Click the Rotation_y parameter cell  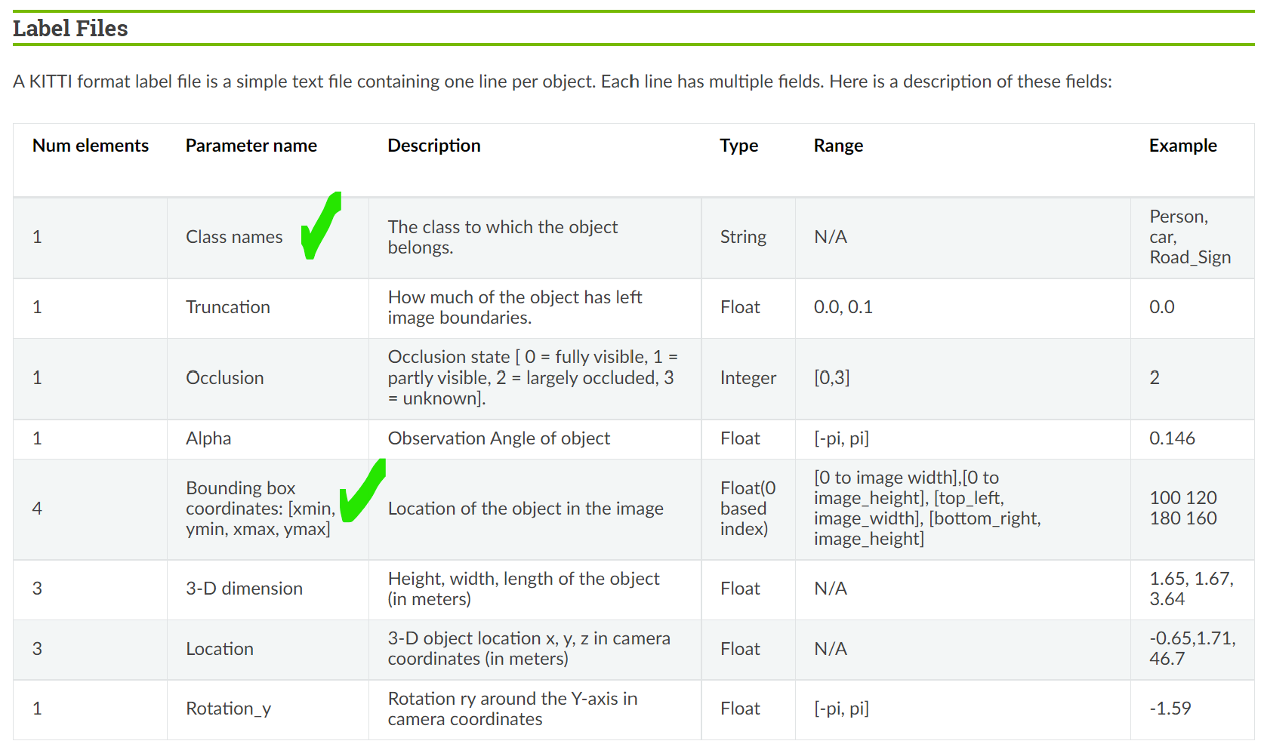(x=228, y=709)
